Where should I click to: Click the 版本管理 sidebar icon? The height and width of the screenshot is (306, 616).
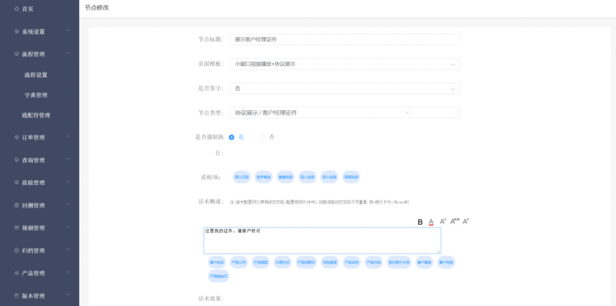[16, 296]
